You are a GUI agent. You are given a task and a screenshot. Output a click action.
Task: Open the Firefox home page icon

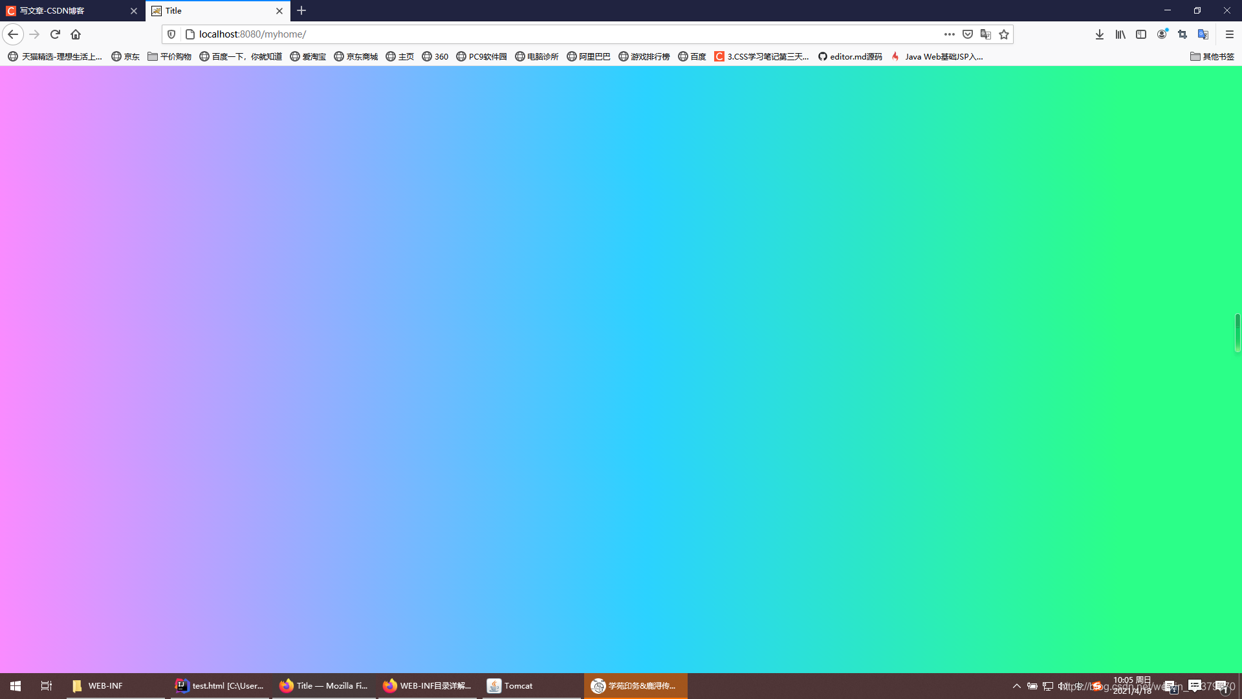[76, 34]
